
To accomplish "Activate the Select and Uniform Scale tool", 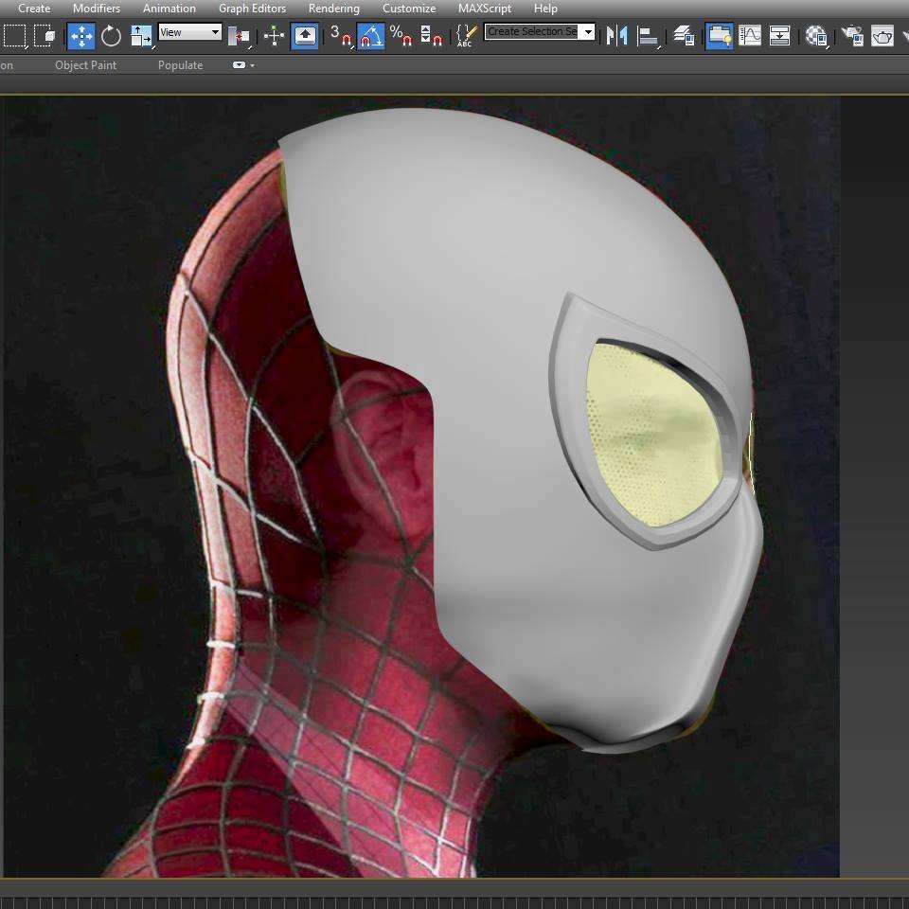I will coord(141,36).
